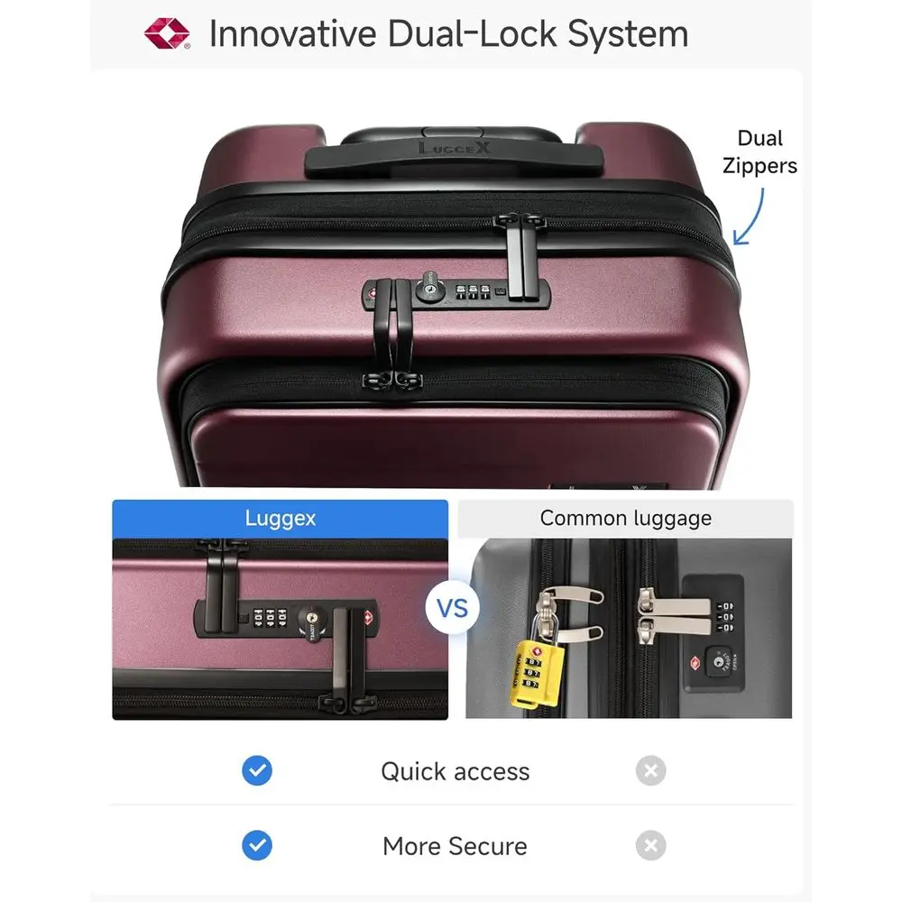
Task: Select the Common luggage header tab
Action: coord(625,519)
